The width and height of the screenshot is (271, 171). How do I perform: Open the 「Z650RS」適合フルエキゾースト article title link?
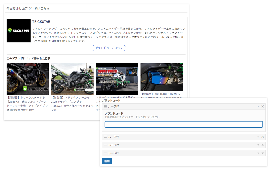pos(27,104)
